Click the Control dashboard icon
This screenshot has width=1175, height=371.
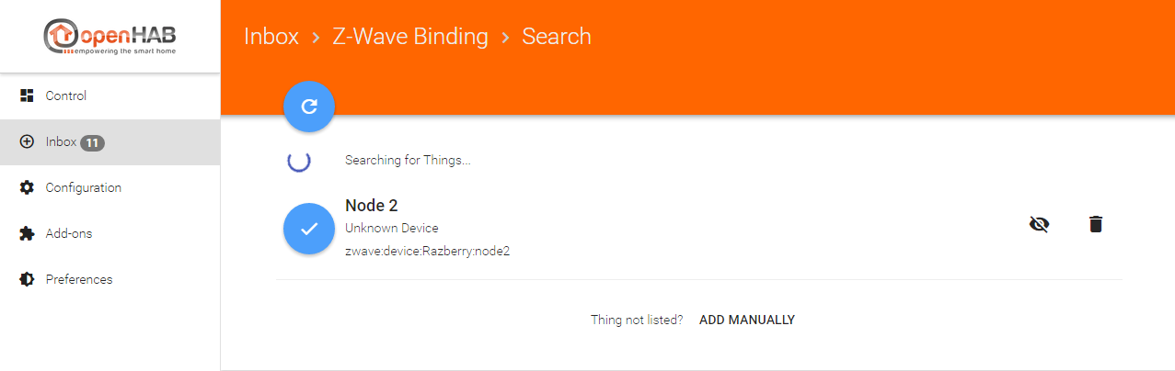coord(27,96)
